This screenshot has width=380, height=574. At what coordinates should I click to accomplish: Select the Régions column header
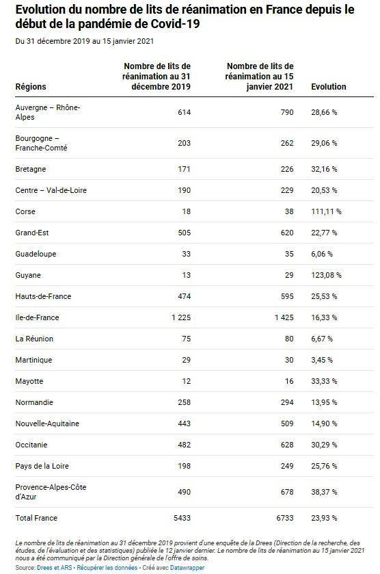(31, 87)
